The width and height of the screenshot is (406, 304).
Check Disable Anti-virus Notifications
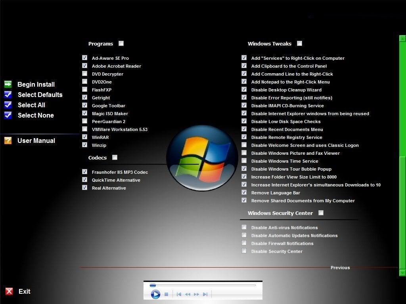click(244, 227)
